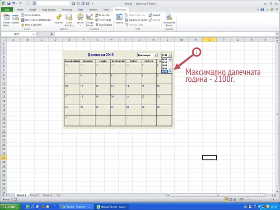Open the Page Layout tab
Screen dimensions: 280x210
48,9
